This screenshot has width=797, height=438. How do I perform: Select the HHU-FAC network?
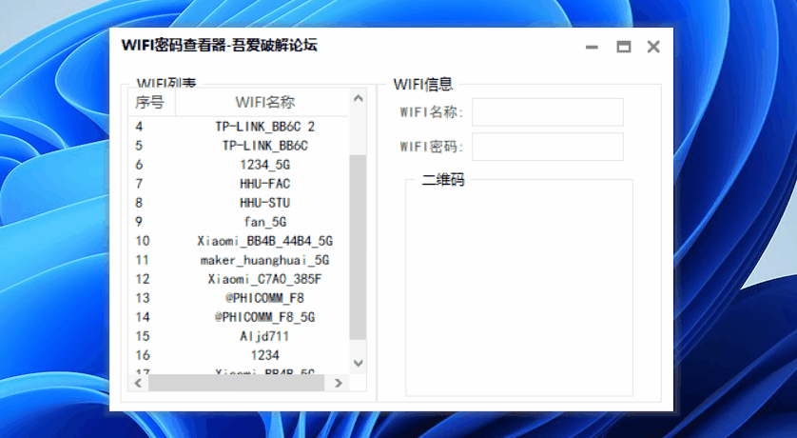pyautogui.click(x=239, y=184)
